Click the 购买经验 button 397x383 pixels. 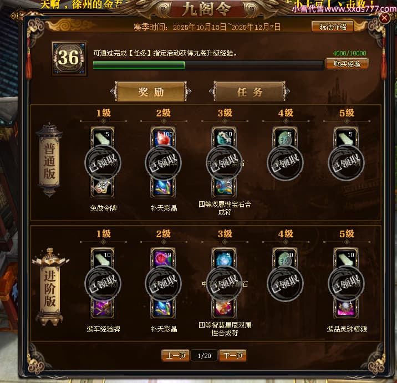coord(347,64)
